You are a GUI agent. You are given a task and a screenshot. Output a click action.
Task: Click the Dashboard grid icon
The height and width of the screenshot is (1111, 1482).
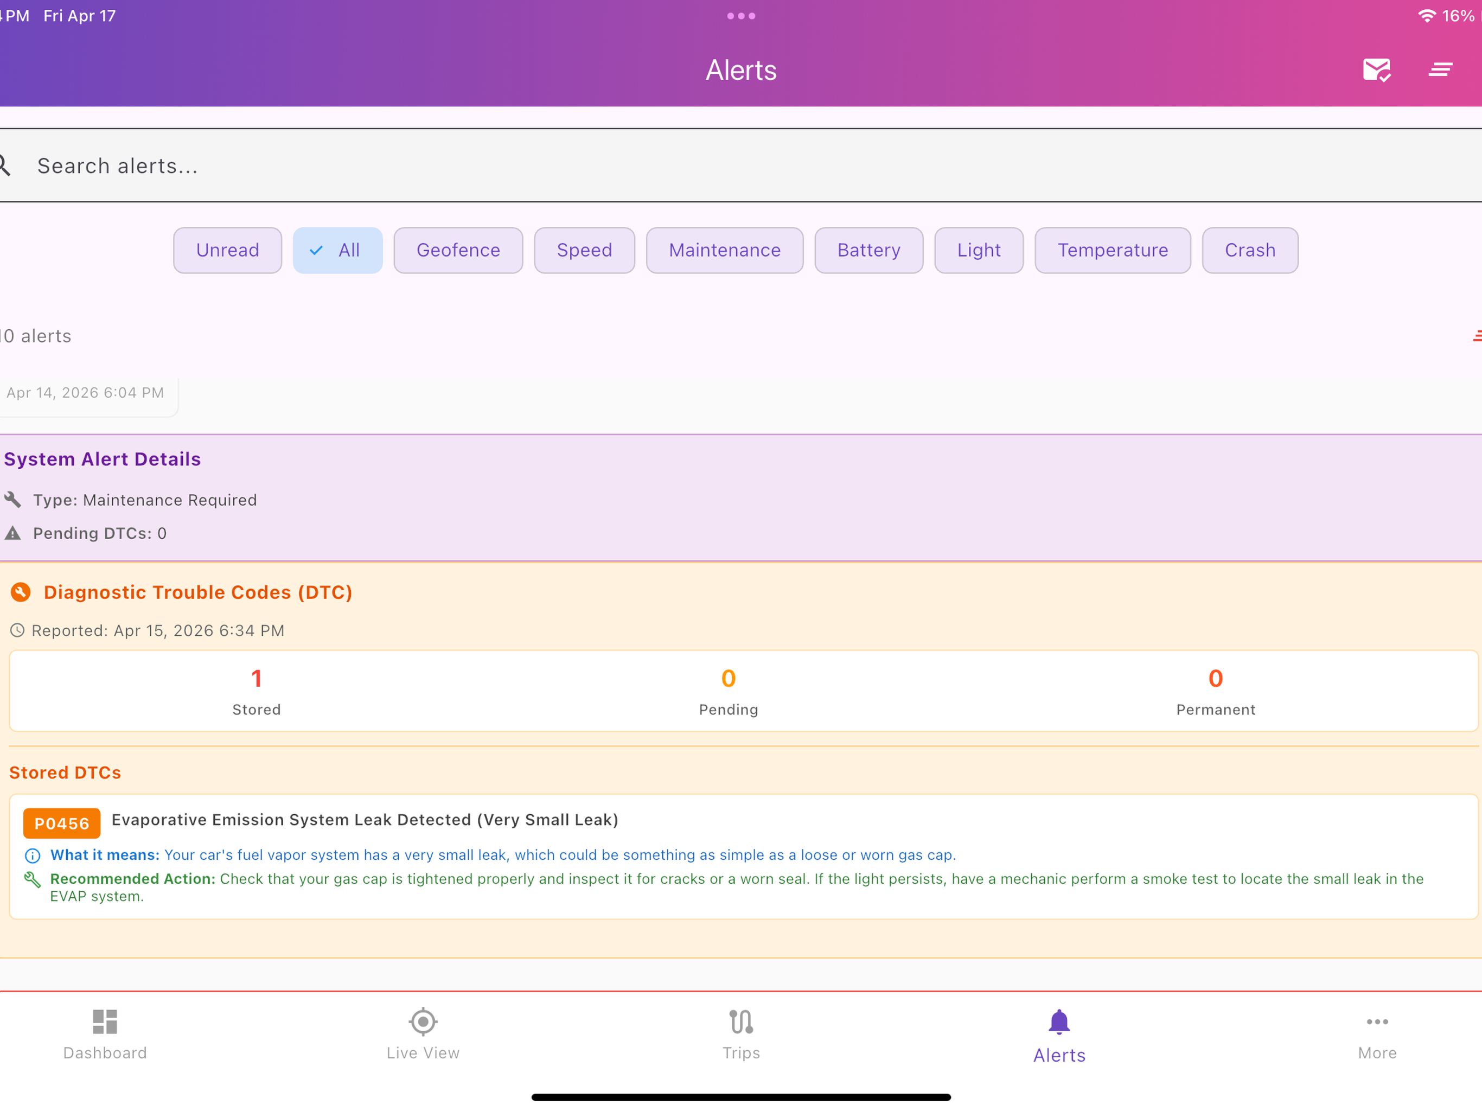click(105, 1022)
